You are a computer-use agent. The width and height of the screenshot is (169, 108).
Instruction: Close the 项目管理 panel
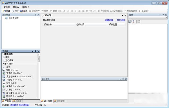pyautogui.click(x=38, y=15)
